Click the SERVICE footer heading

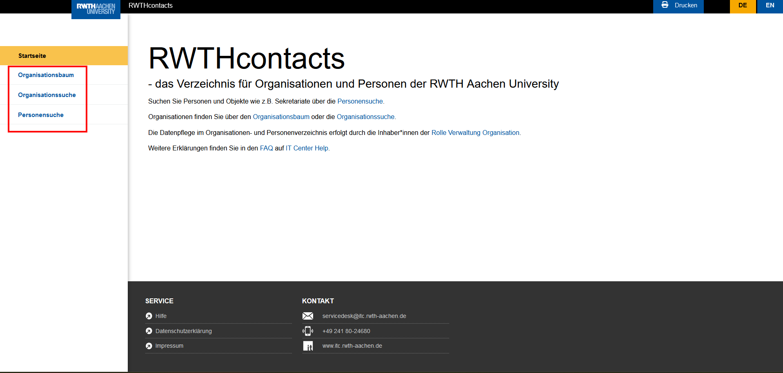pyautogui.click(x=159, y=301)
